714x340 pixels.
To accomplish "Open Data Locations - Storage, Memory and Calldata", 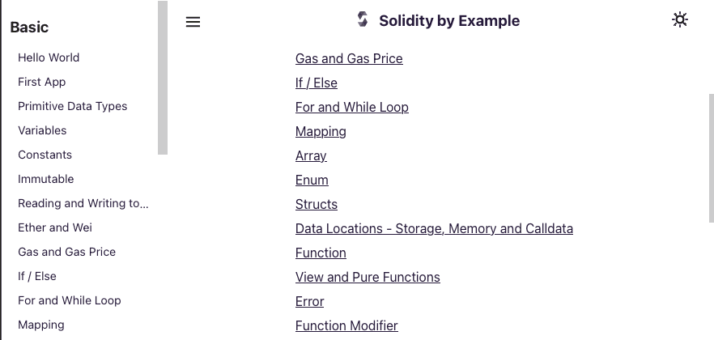I will click(434, 228).
